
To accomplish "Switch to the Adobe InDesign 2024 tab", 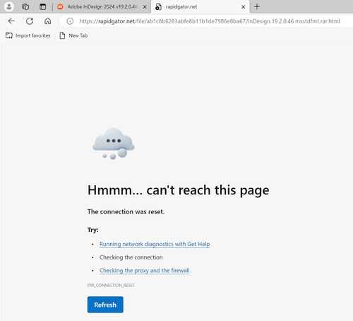I will tap(102, 7).
